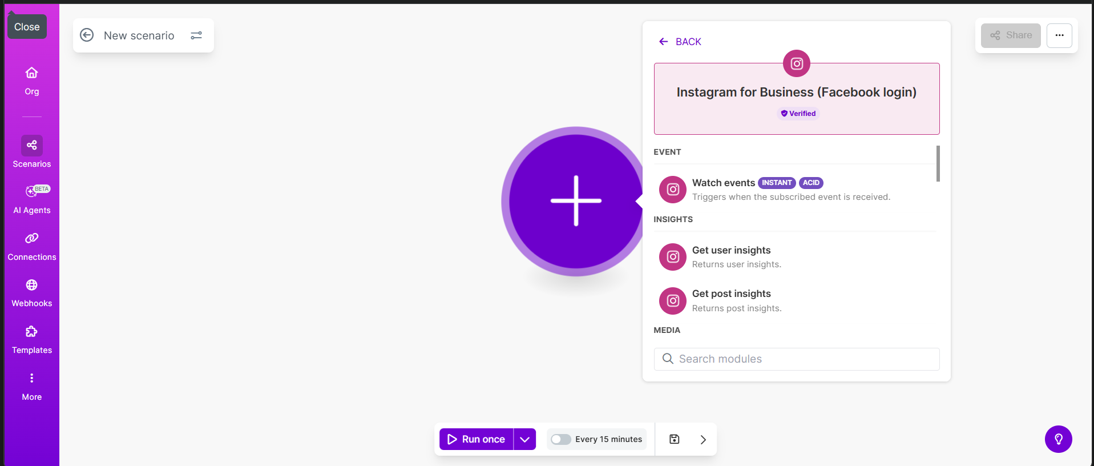Expand the bottom toolbar right chevron

pos(703,439)
